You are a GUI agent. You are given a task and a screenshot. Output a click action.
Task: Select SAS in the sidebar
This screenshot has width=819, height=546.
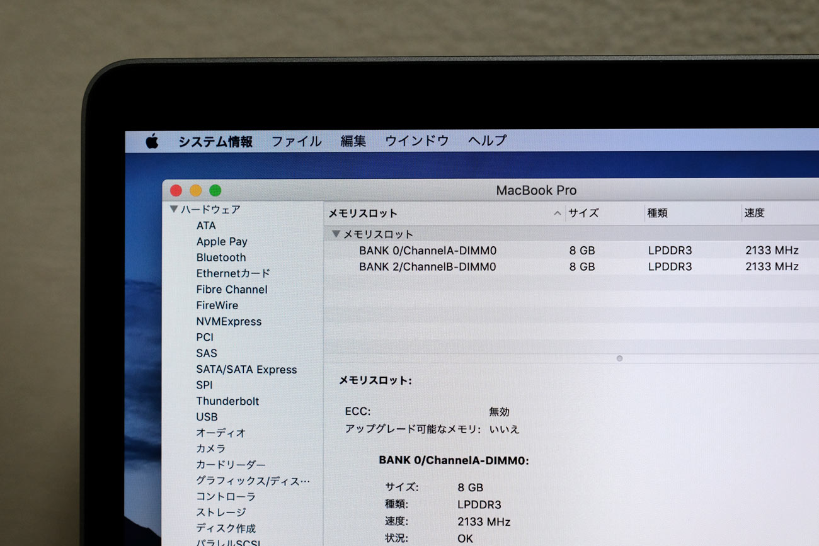(207, 353)
